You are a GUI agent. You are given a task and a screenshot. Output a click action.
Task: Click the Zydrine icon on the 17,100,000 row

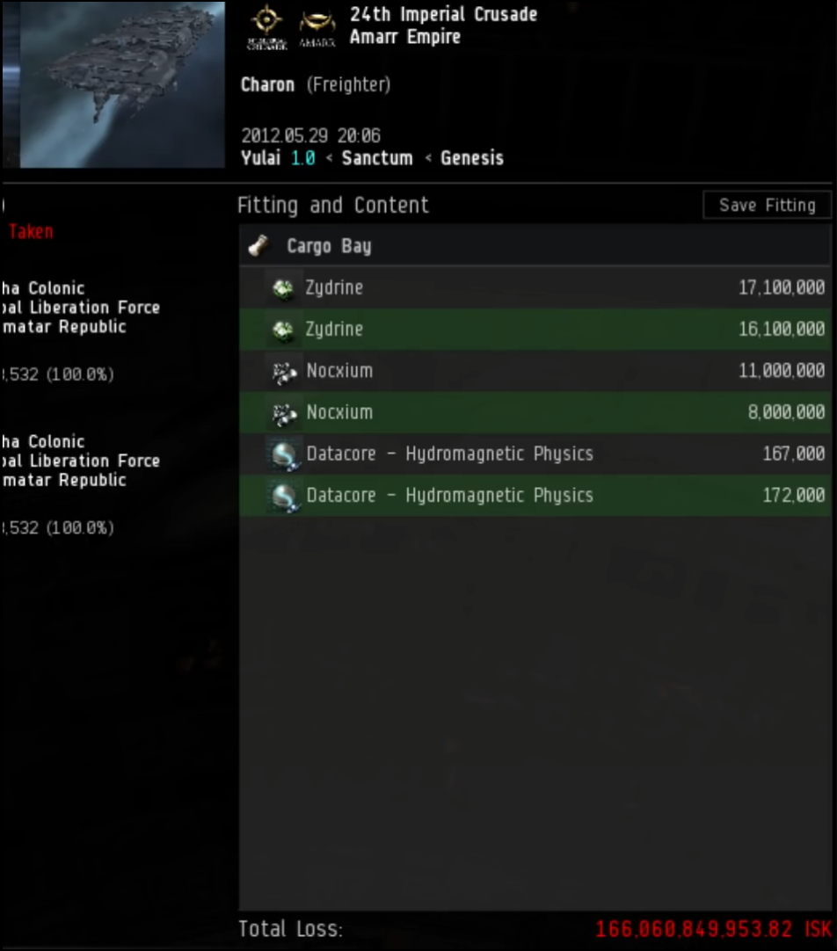pyautogui.click(x=282, y=287)
